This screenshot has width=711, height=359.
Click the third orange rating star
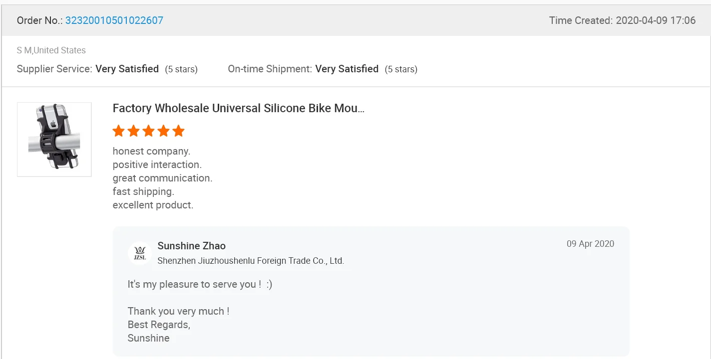[148, 131]
